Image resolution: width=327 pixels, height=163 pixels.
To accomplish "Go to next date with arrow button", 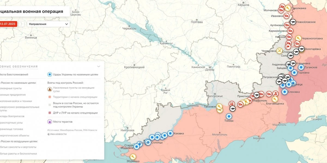I will point(22,24).
